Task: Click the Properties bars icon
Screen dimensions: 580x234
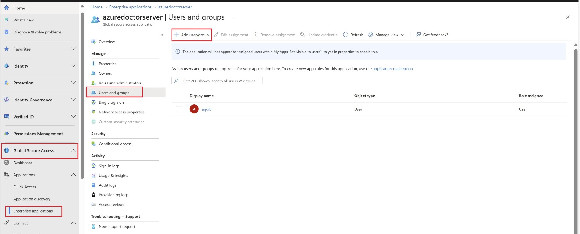Action: pos(93,64)
